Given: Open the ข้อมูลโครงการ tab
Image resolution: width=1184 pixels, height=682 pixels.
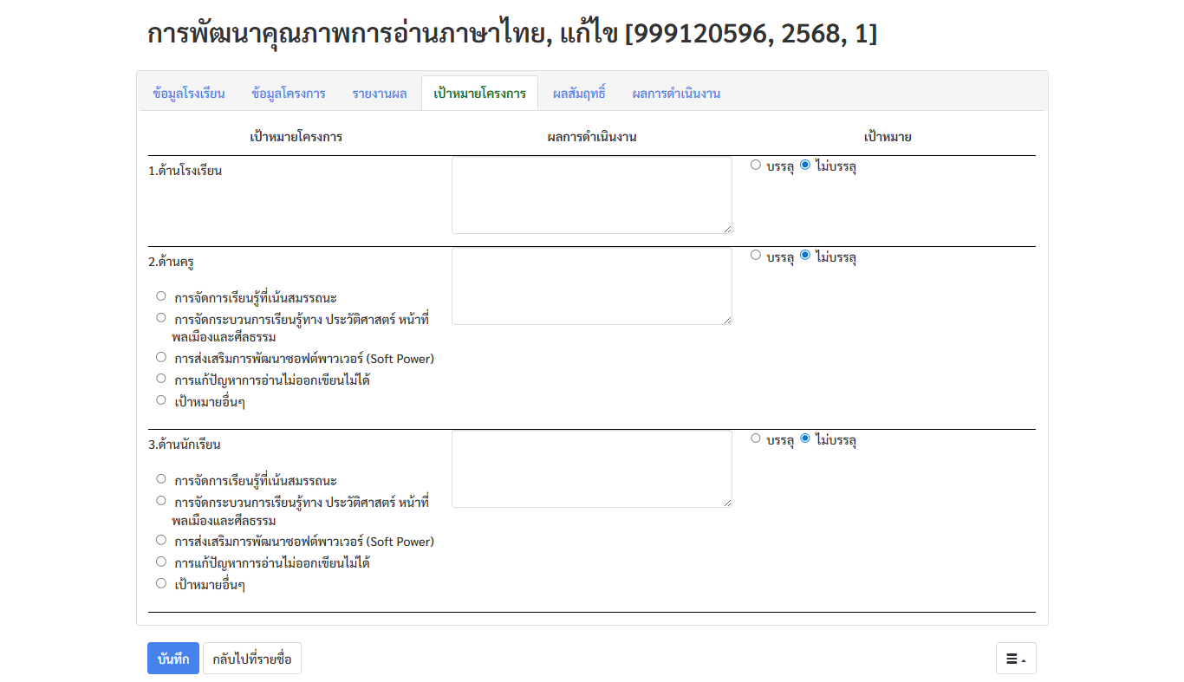Looking at the screenshot, I should [x=288, y=94].
